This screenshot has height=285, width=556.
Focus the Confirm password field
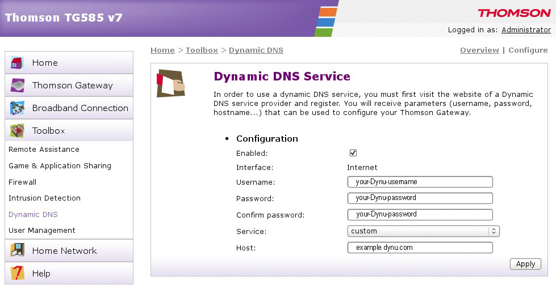click(420, 215)
